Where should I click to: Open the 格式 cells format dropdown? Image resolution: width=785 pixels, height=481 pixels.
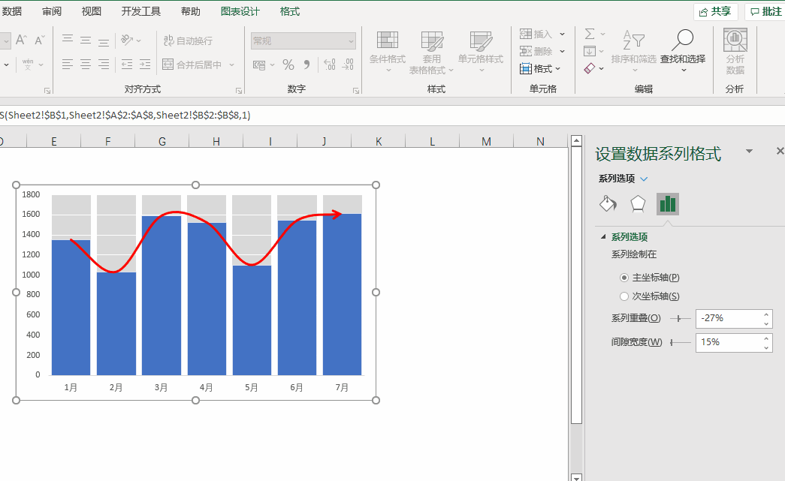(540, 68)
